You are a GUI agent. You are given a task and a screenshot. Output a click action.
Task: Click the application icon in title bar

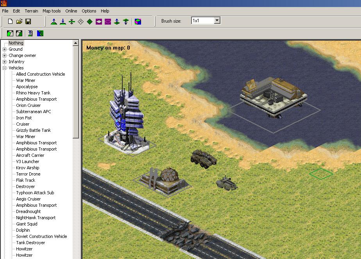point(4,3)
